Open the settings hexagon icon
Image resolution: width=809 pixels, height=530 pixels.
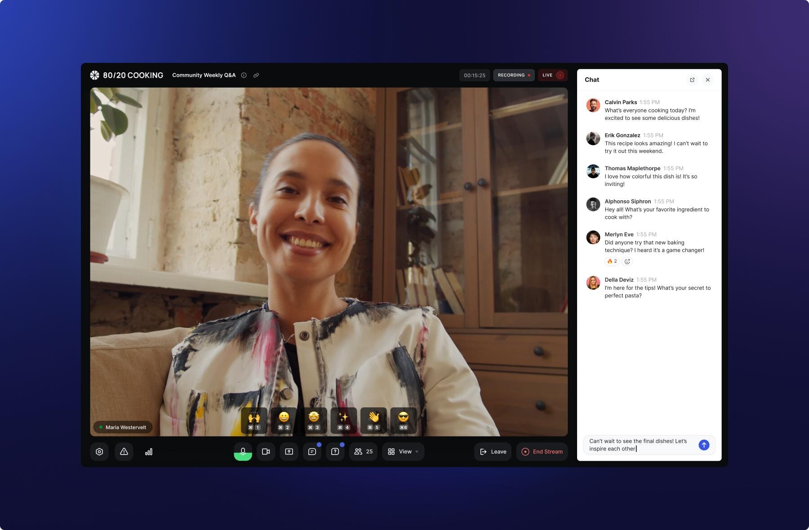(99, 451)
